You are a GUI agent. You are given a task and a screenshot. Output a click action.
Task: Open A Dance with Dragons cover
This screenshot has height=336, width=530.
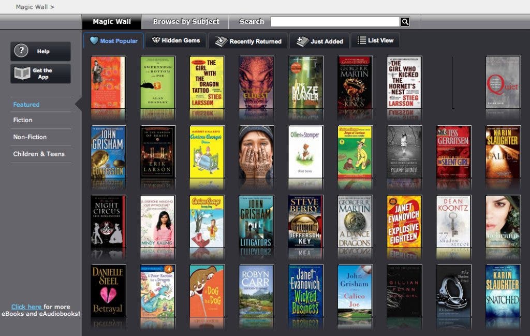coord(355,222)
